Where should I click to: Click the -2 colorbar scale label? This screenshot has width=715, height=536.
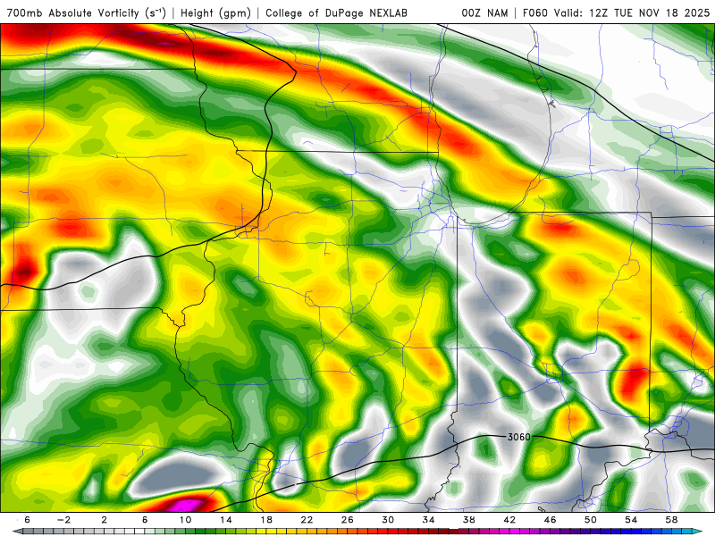click(64, 520)
